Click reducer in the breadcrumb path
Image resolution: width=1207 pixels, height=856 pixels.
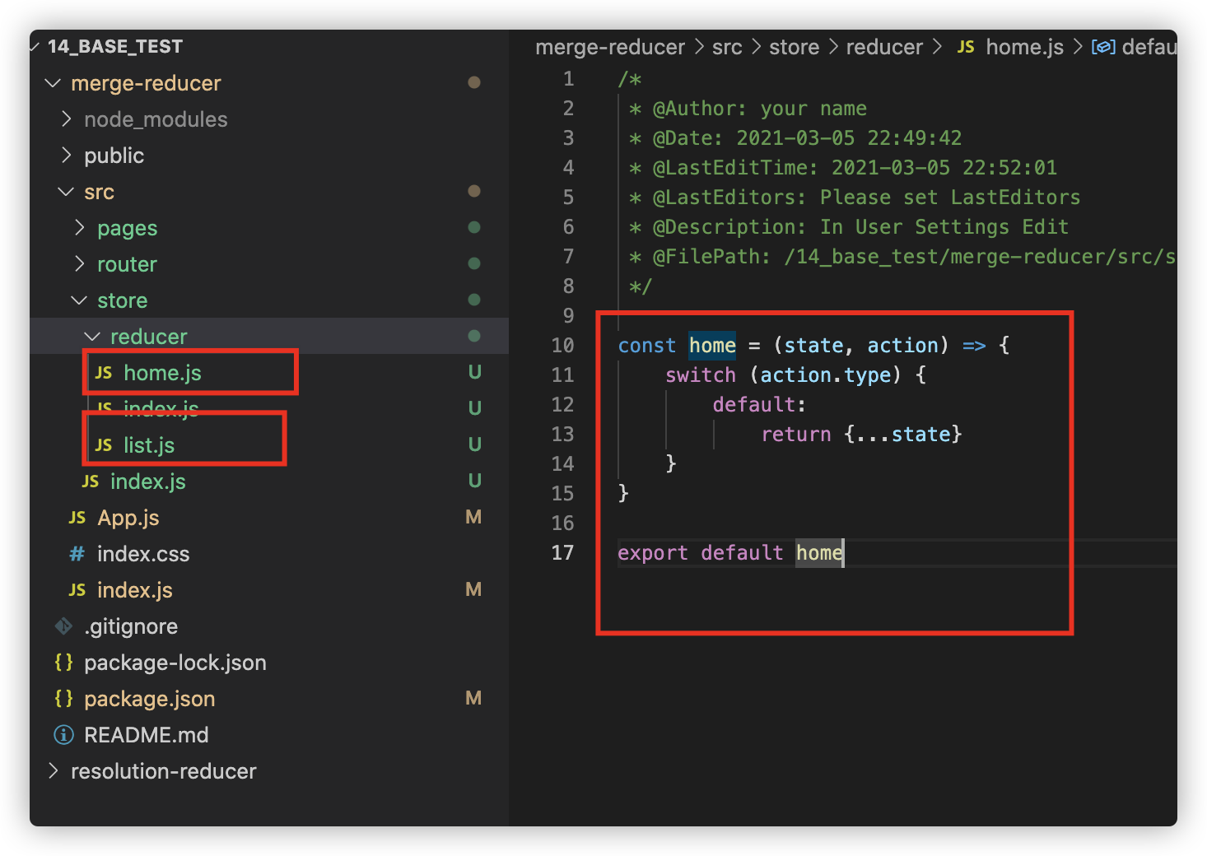click(x=884, y=47)
